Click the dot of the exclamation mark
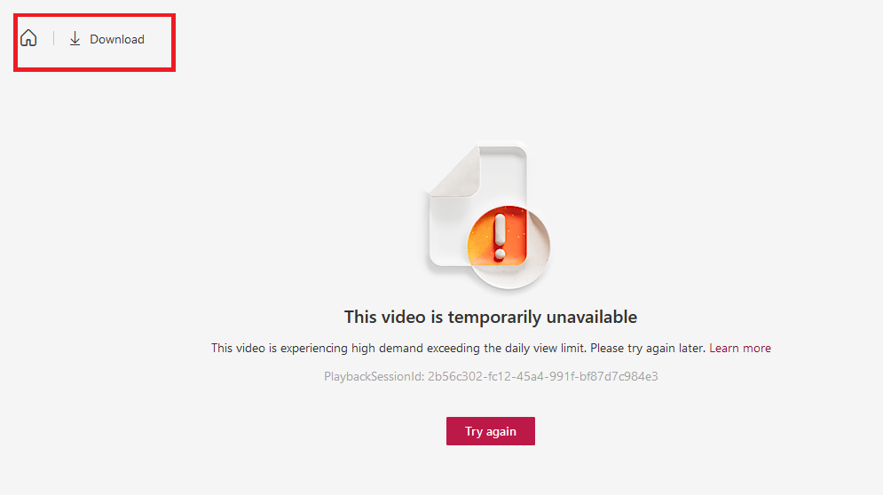The width and height of the screenshot is (883, 495). (x=500, y=255)
